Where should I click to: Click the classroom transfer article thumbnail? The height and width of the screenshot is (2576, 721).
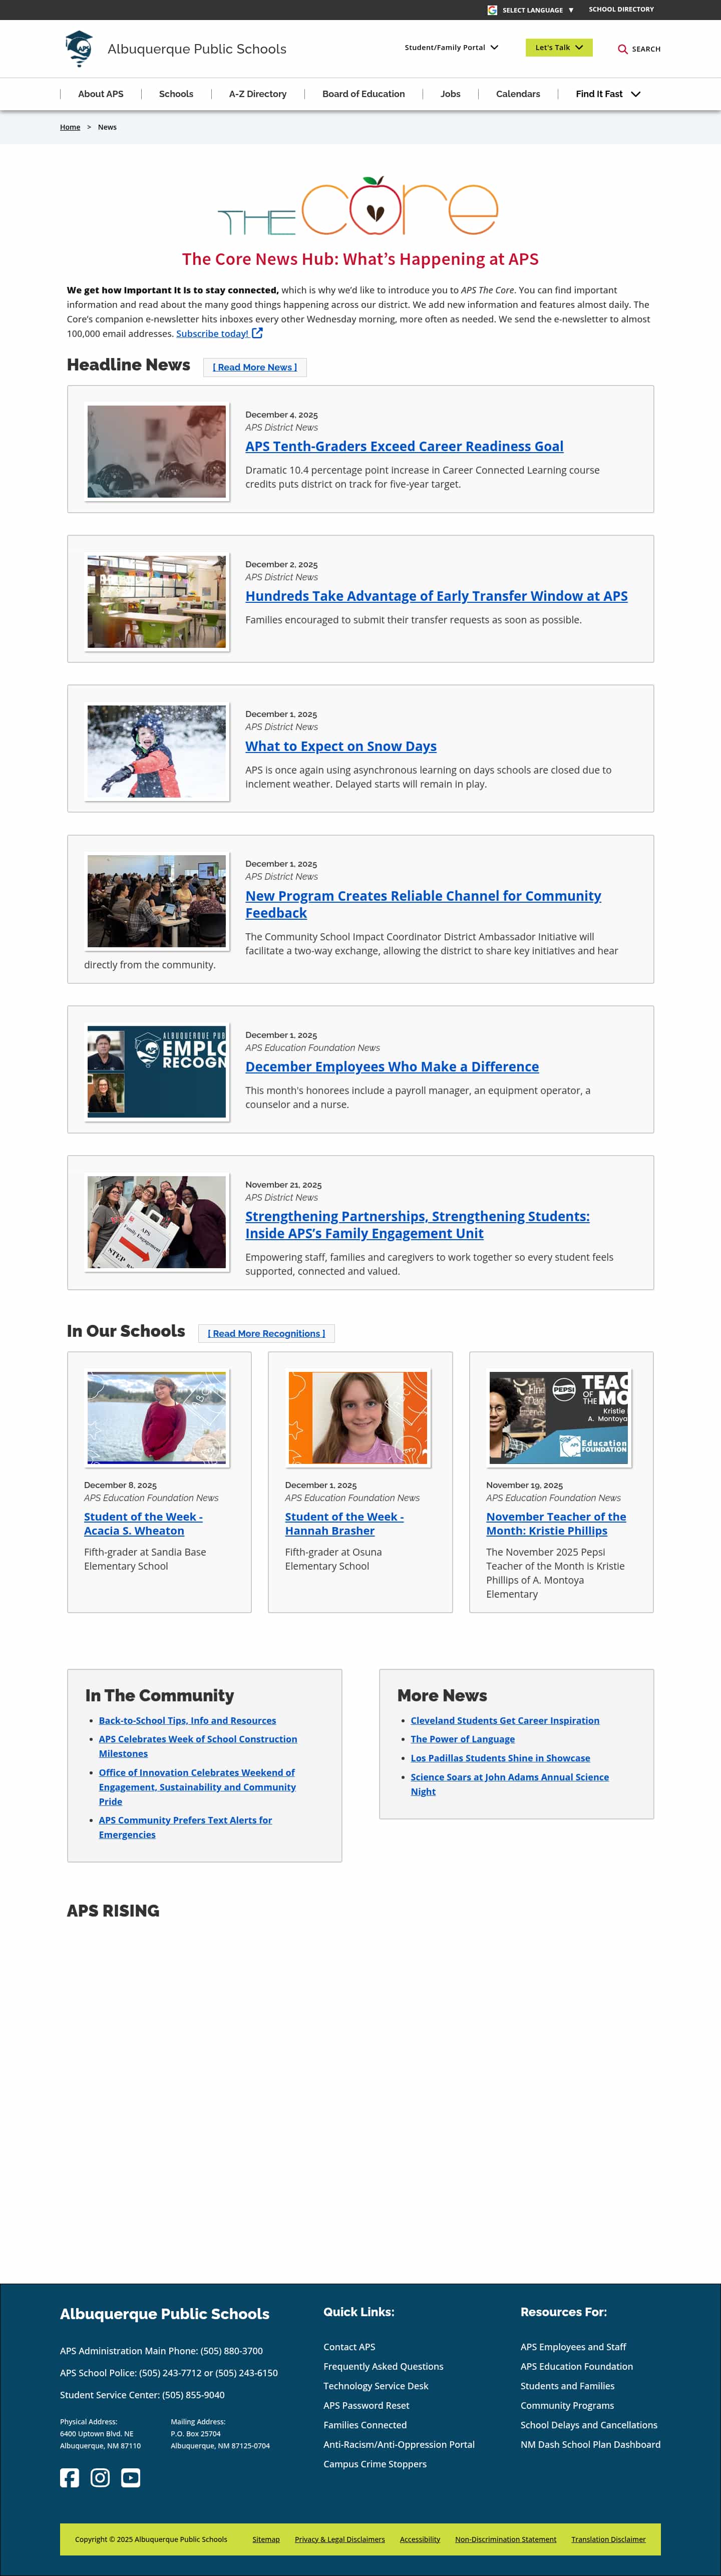click(157, 602)
